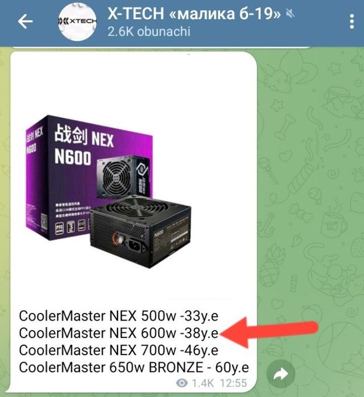Tap the CoolerMaster NEX 700w price line
The width and height of the screenshot is (364, 397).
pyautogui.click(x=118, y=350)
